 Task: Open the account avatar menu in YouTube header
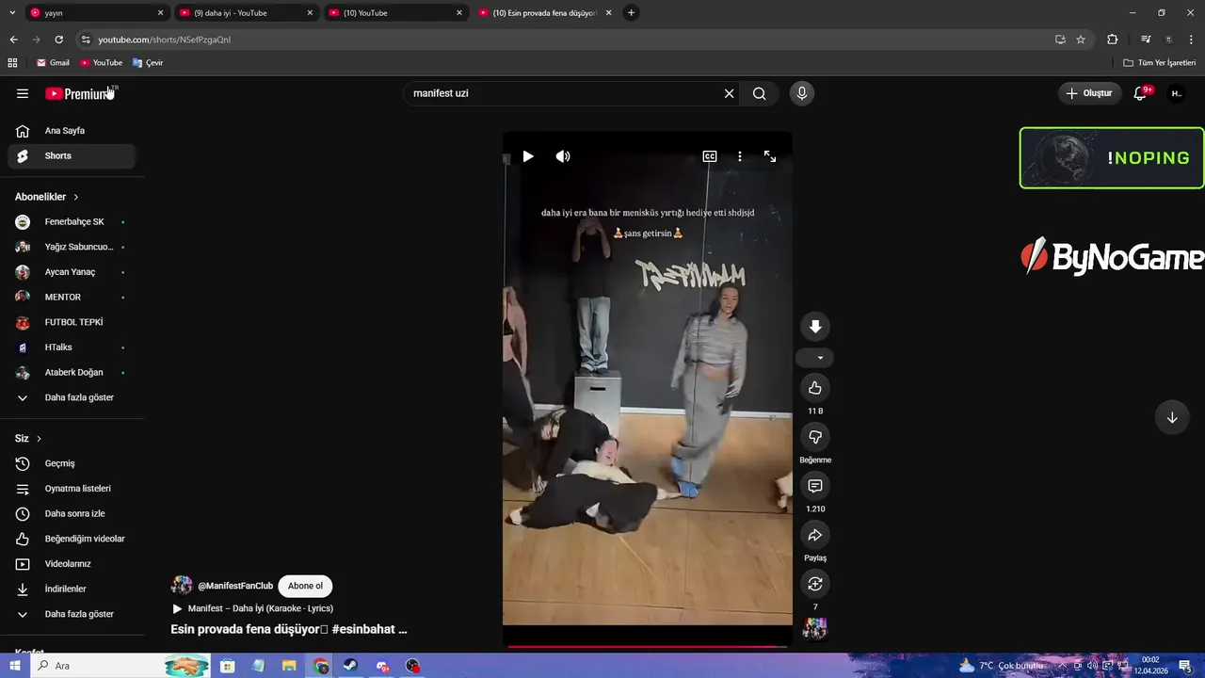pyautogui.click(x=1176, y=93)
